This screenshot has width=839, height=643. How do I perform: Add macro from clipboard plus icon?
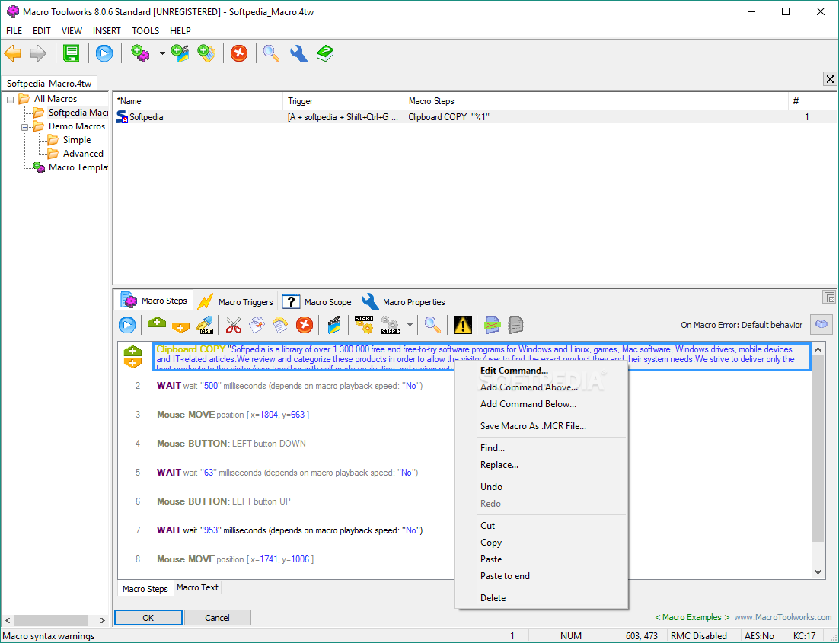point(206,53)
